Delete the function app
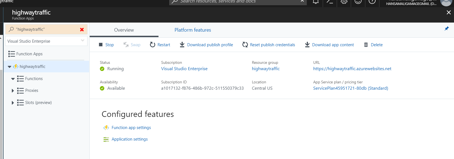Image resolution: width=454 pixels, height=159 pixels. [x=373, y=45]
